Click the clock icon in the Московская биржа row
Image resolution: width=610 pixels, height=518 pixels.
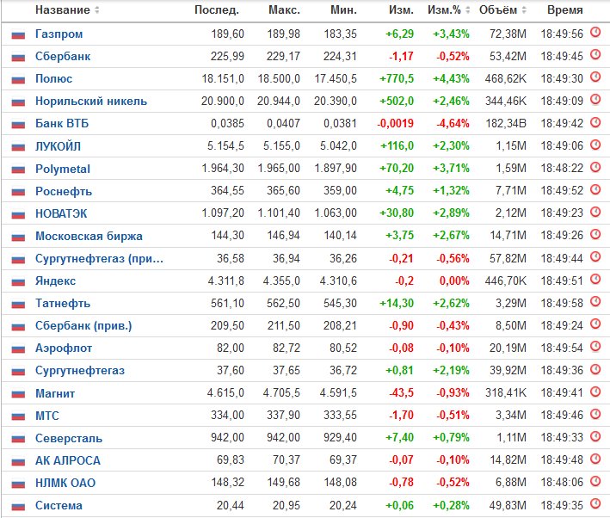coord(595,234)
